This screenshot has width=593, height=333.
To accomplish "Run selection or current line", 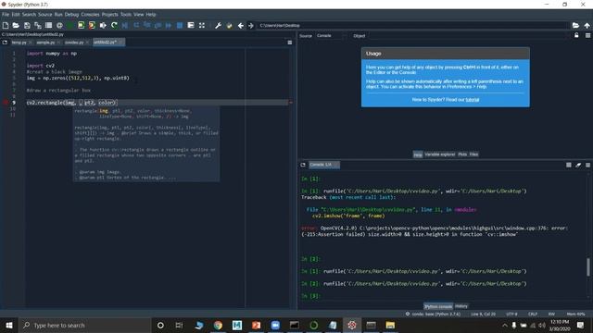I will click(x=103, y=25).
